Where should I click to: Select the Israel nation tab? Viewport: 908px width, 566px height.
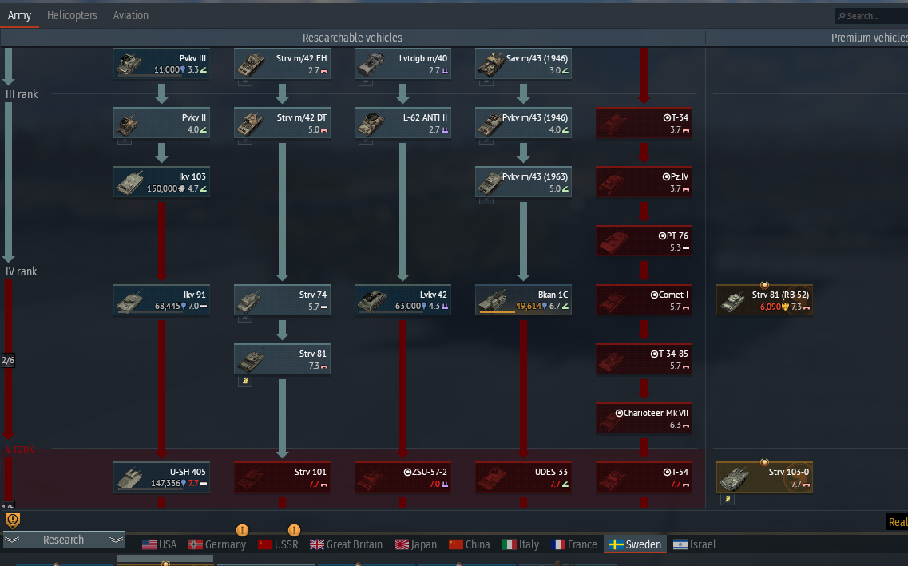695,544
